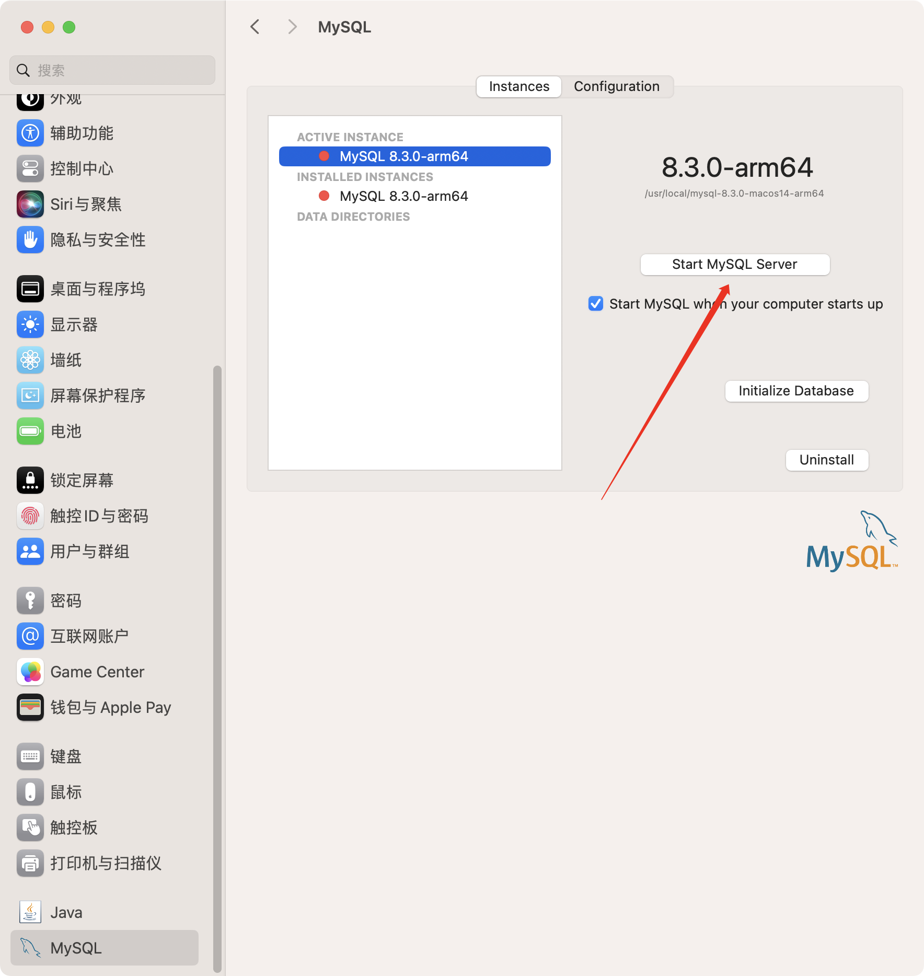Click install path /usr/local/mysql-8.3.0-macos14-arm64 text
Viewport: 924px width, 976px height.
[x=734, y=193]
